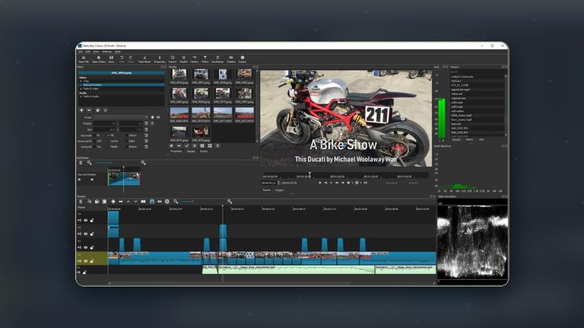
Task: Copy the clip using the timeline copy icon
Action: click(97, 201)
